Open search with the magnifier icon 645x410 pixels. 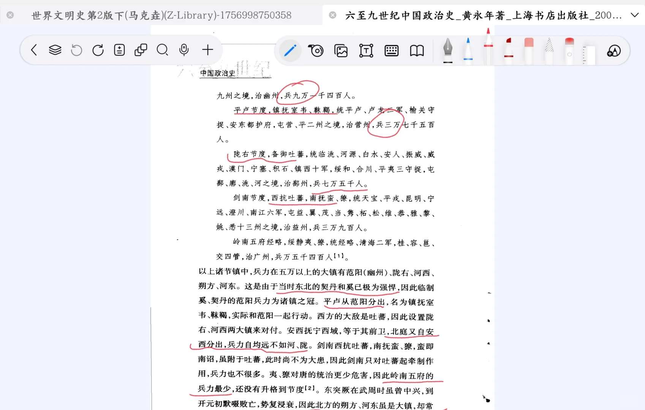click(163, 50)
